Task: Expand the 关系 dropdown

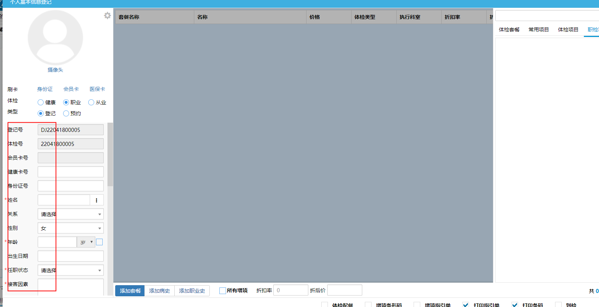Action: point(71,214)
